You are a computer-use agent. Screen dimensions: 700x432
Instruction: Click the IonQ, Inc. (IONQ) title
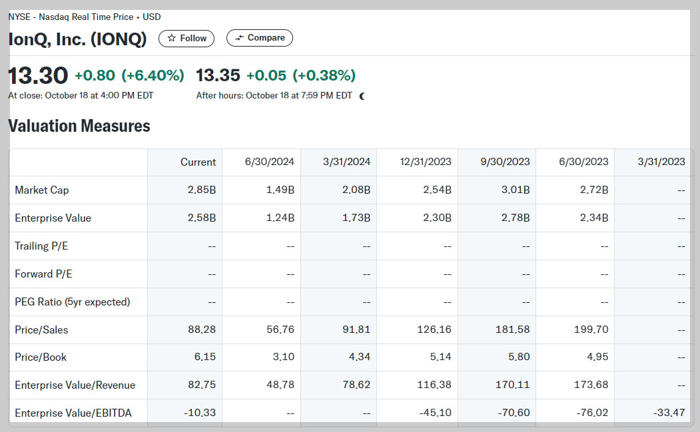coord(78,39)
